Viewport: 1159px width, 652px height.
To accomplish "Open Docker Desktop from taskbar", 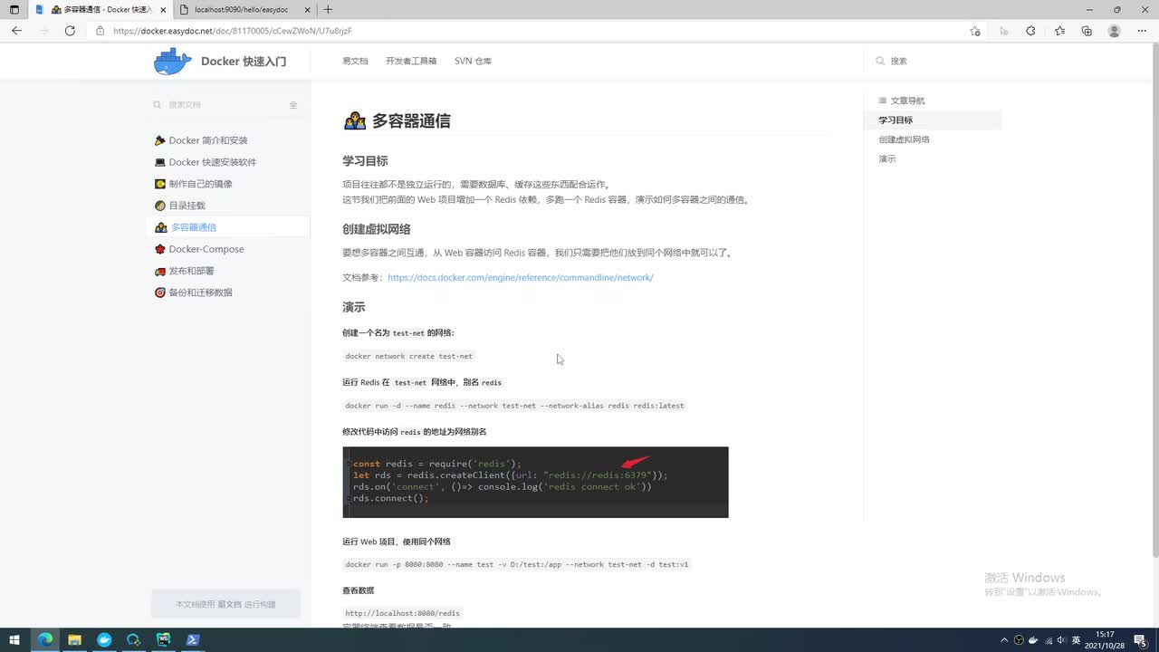I will coord(104,639).
